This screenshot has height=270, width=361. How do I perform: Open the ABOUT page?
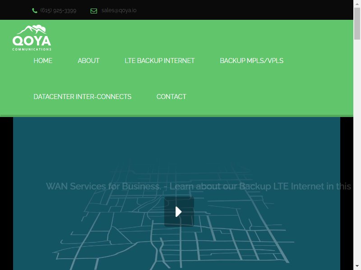[x=88, y=61]
